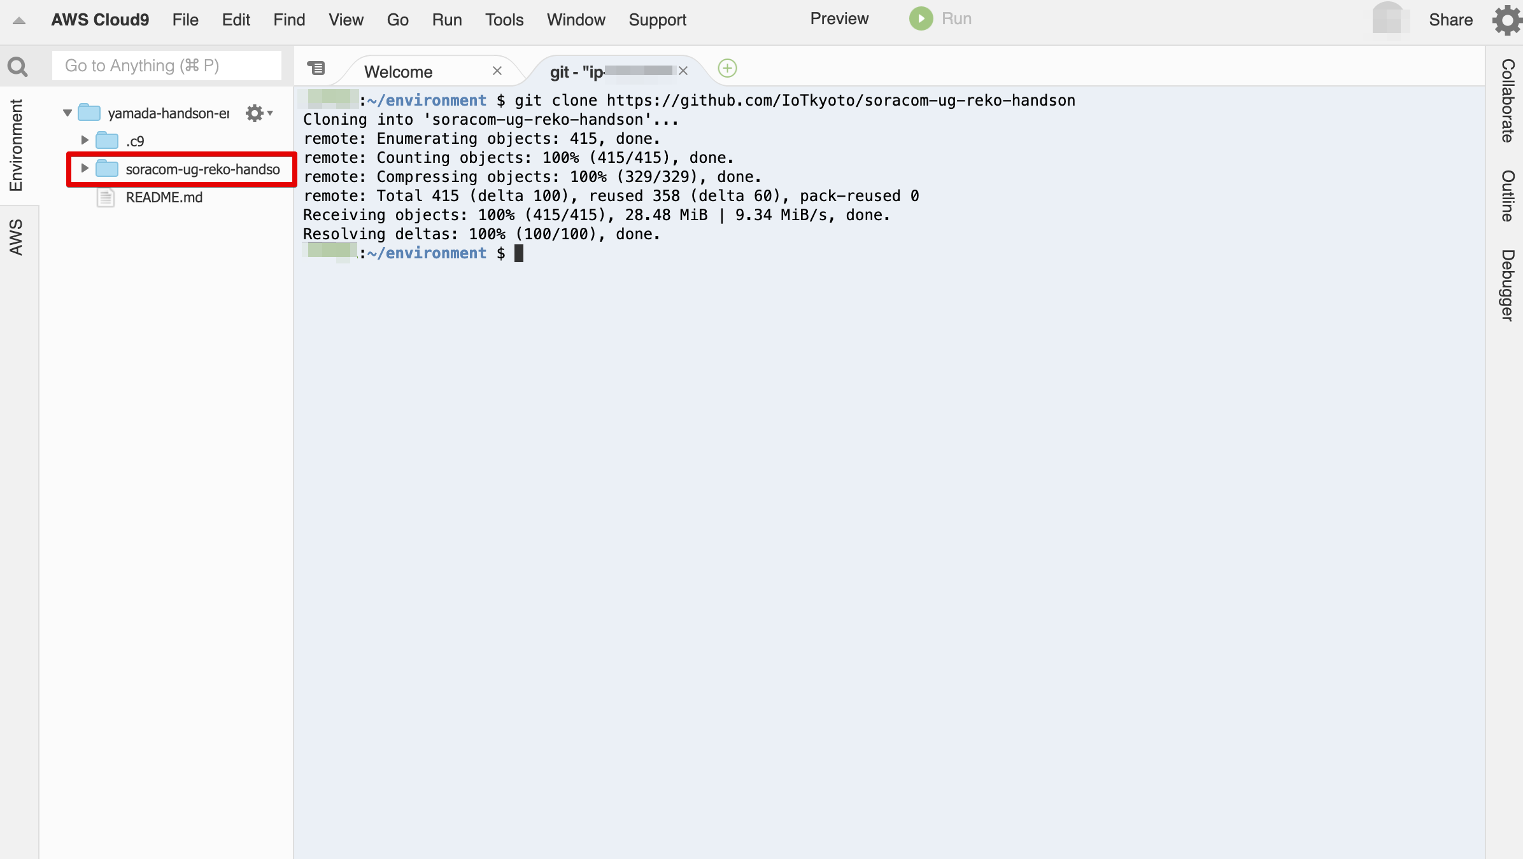Viewport: 1523px width, 859px height.
Task: Open the yamada-handson folder settings gear
Action: click(x=259, y=113)
